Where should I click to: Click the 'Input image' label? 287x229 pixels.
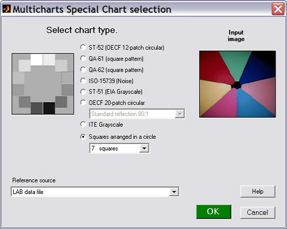coord(236,36)
